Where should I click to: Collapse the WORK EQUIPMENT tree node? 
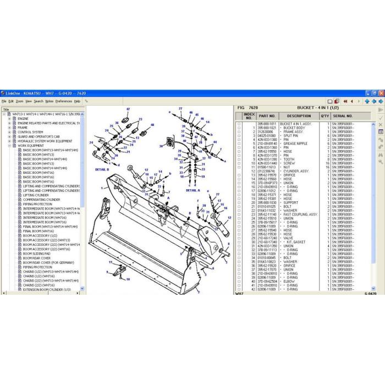click(9, 146)
